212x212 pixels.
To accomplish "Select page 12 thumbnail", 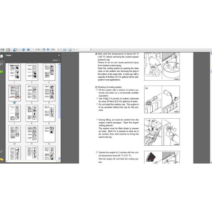I will pos(49,134).
